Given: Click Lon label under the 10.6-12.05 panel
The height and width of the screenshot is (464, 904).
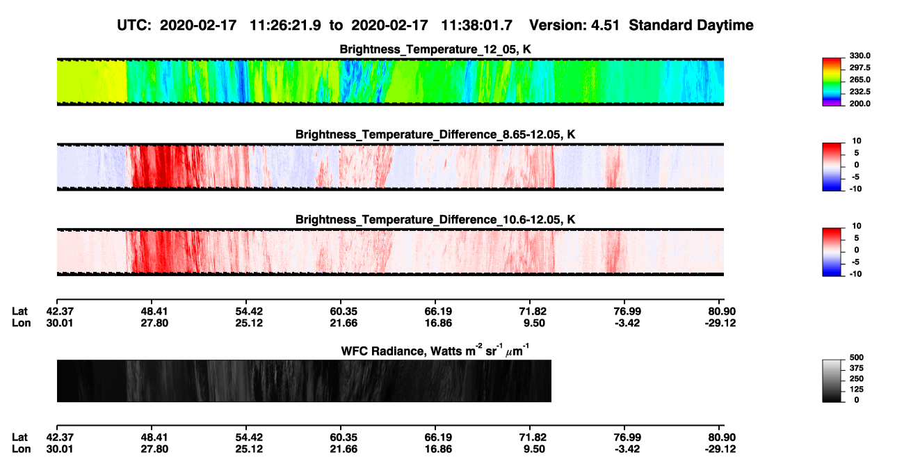Looking at the screenshot, I should tap(22, 322).
